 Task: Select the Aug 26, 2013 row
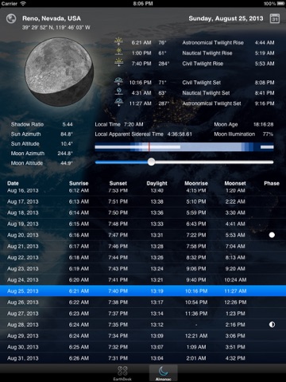tap(143, 302)
